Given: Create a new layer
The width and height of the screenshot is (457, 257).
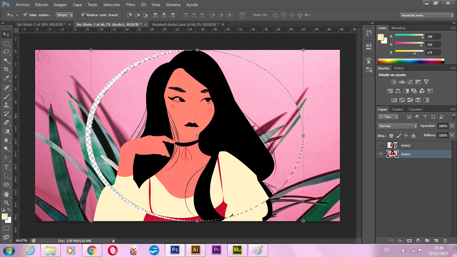Looking at the screenshot, I should point(436,240).
